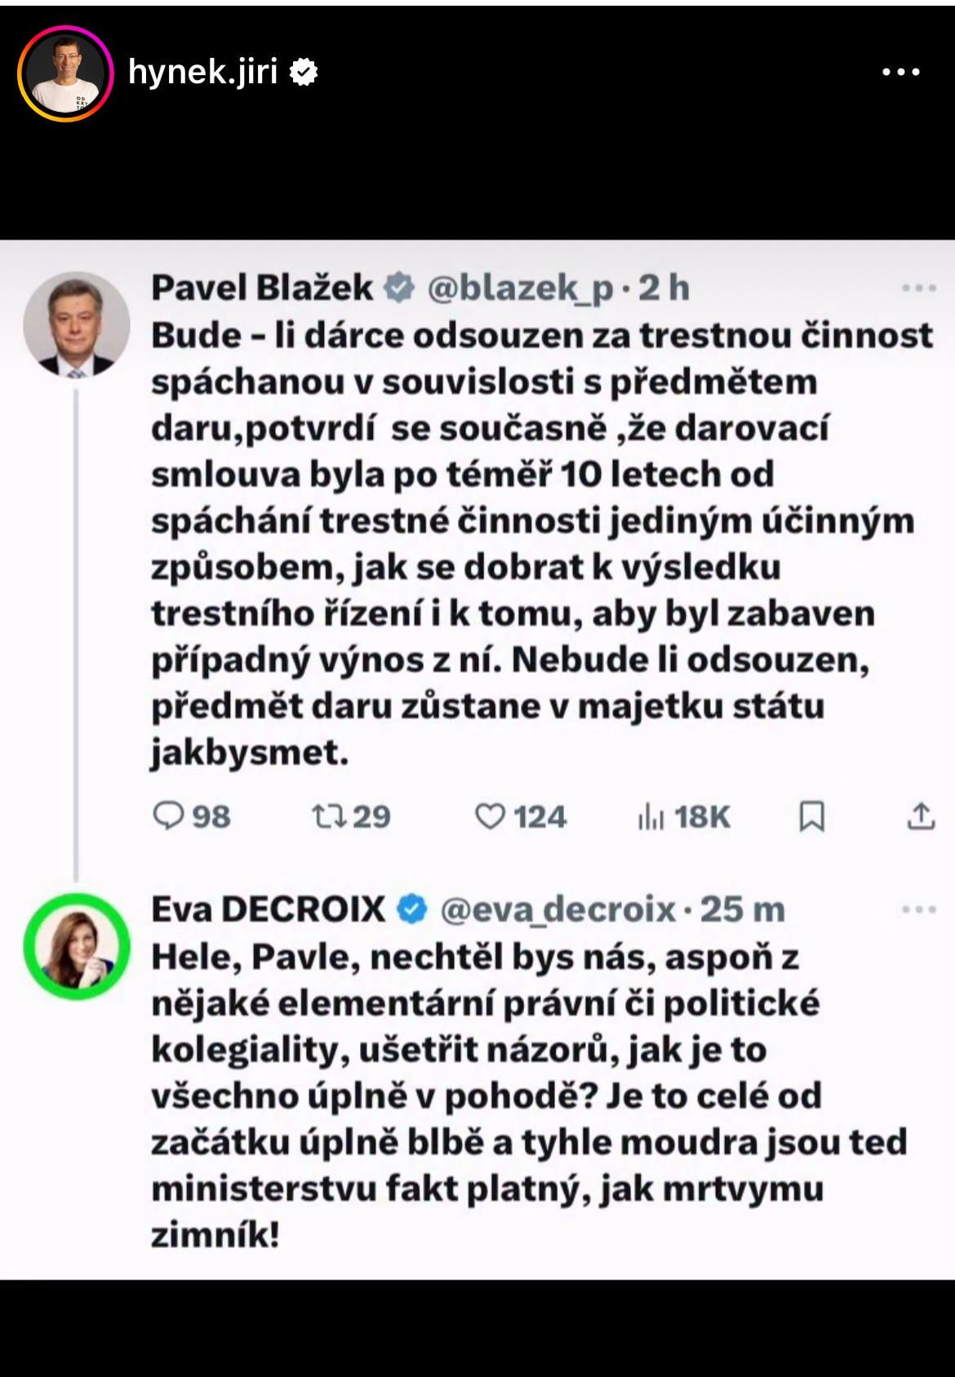Open Pavel Blažek's avatar photo
Image resolution: width=955 pixels, height=1377 pixels.
point(76,325)
